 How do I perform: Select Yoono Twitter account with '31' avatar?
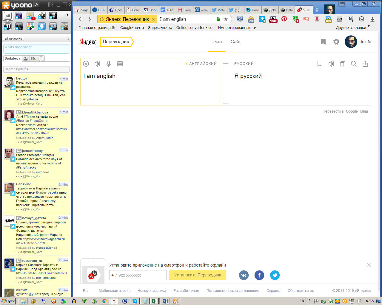point(8,26)
